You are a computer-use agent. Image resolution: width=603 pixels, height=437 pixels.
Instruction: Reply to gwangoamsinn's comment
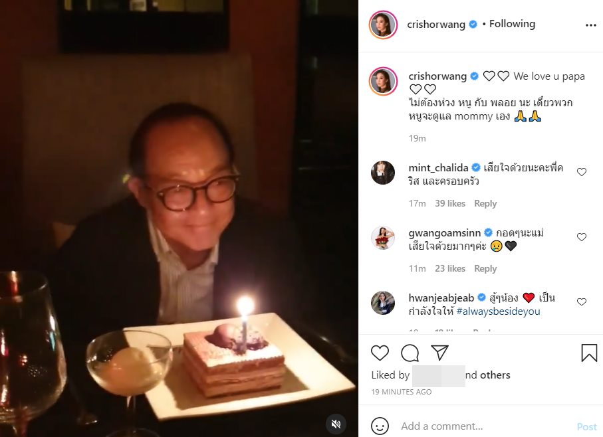coord(485,268)
